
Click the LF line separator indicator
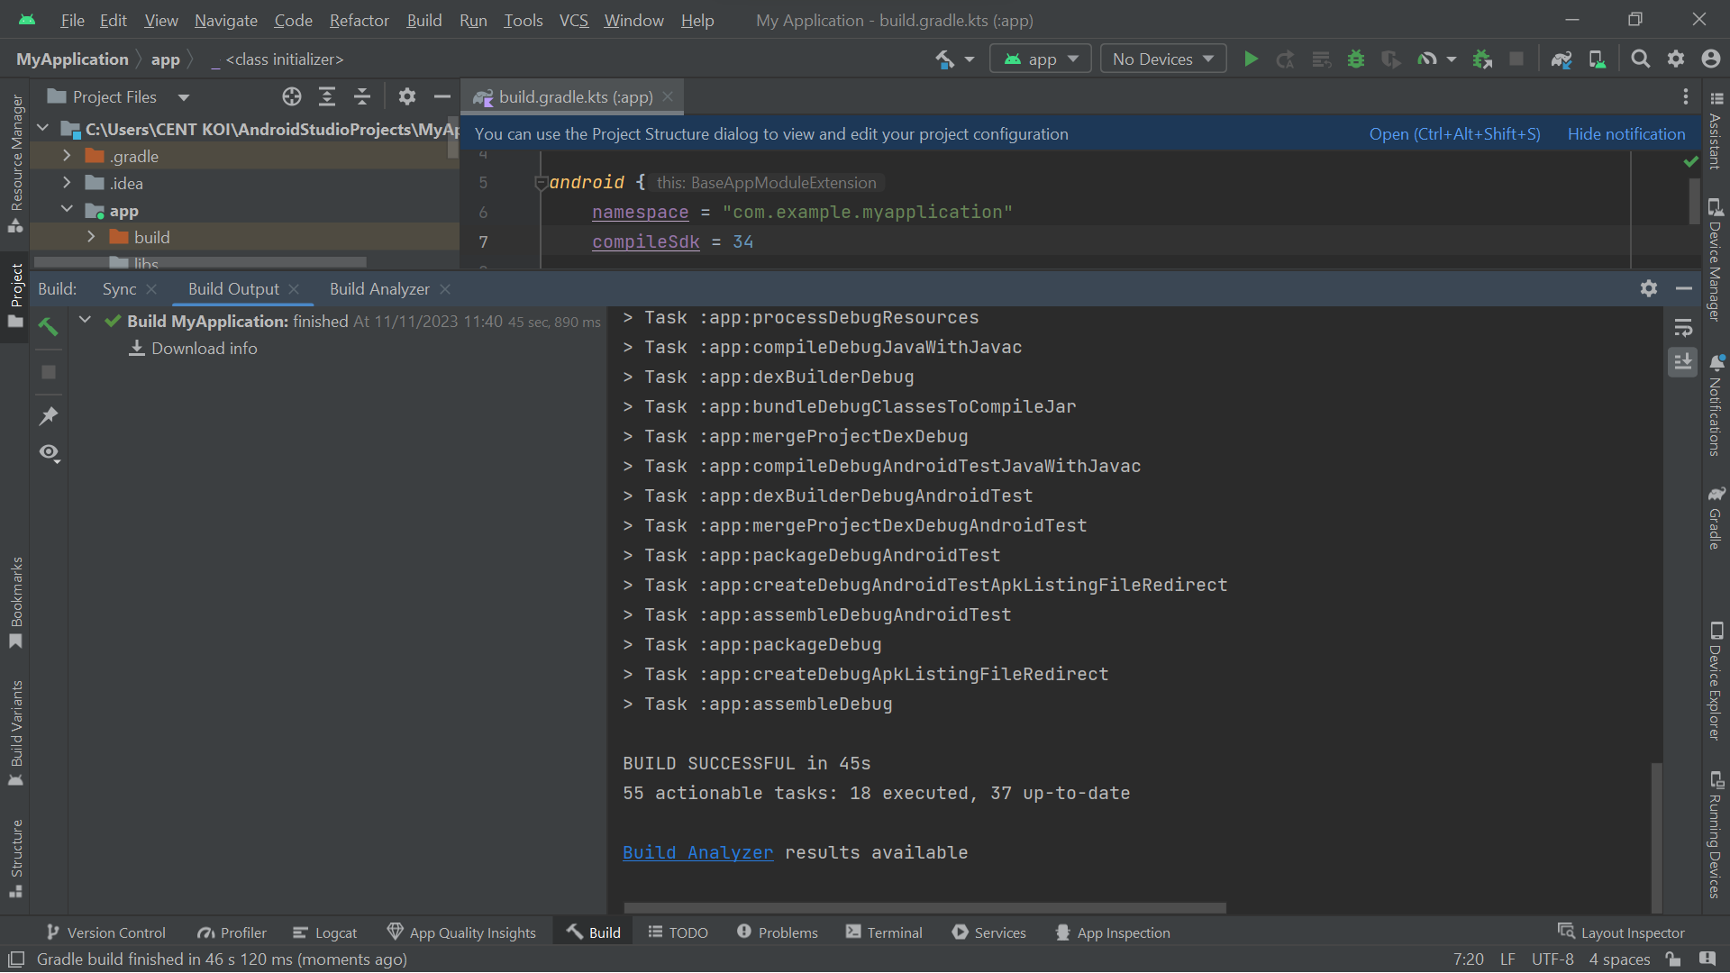1507,959
